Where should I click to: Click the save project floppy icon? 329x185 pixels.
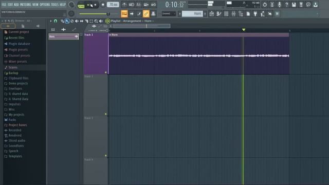point(294,5)
